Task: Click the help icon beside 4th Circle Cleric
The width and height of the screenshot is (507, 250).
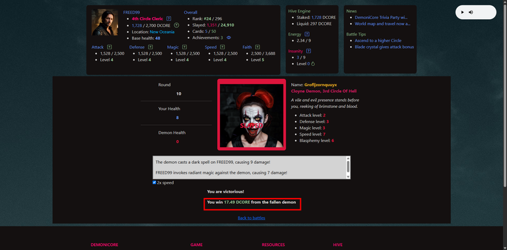Action: [x=169, y=18]
